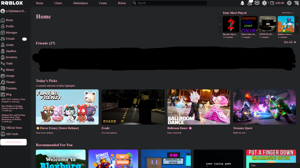Open blog post How Roblox Is Fueling Careers
Viewport: 300px width, 168px height.
(12, 108)
